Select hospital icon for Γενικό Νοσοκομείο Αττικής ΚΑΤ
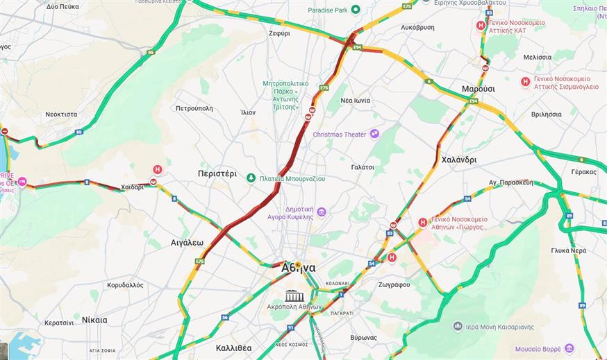Image resolution: width=607 pixels, height=360 pixels. 481,26
